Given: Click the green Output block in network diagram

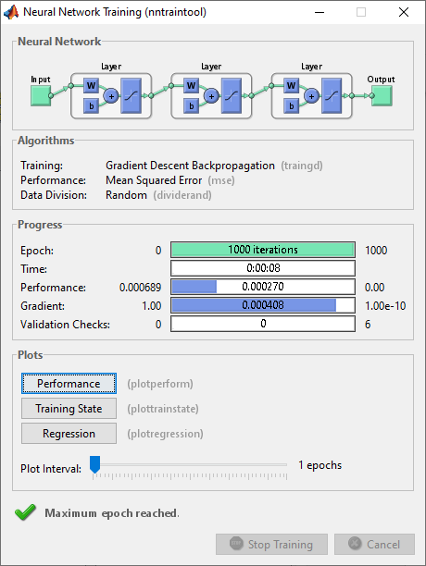Looking at the screenshot, I should pyautogui.click(x=382, y=95).
